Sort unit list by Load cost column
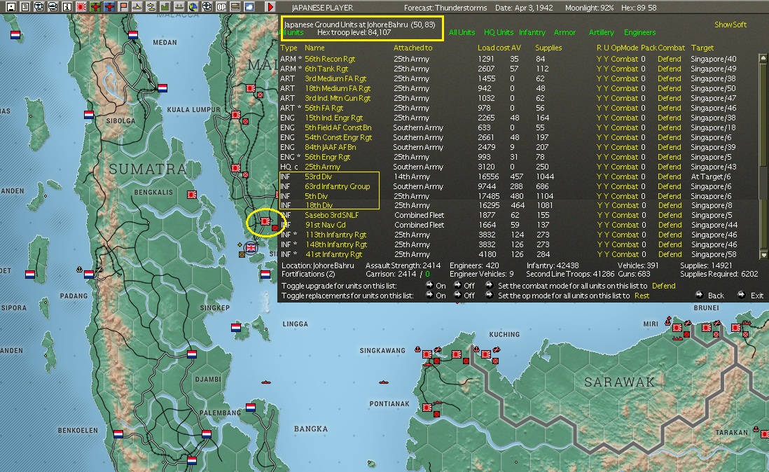 [x=493, y=48]
